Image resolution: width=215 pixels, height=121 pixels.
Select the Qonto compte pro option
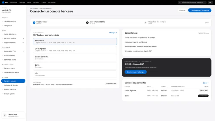[x=75, y=66]
